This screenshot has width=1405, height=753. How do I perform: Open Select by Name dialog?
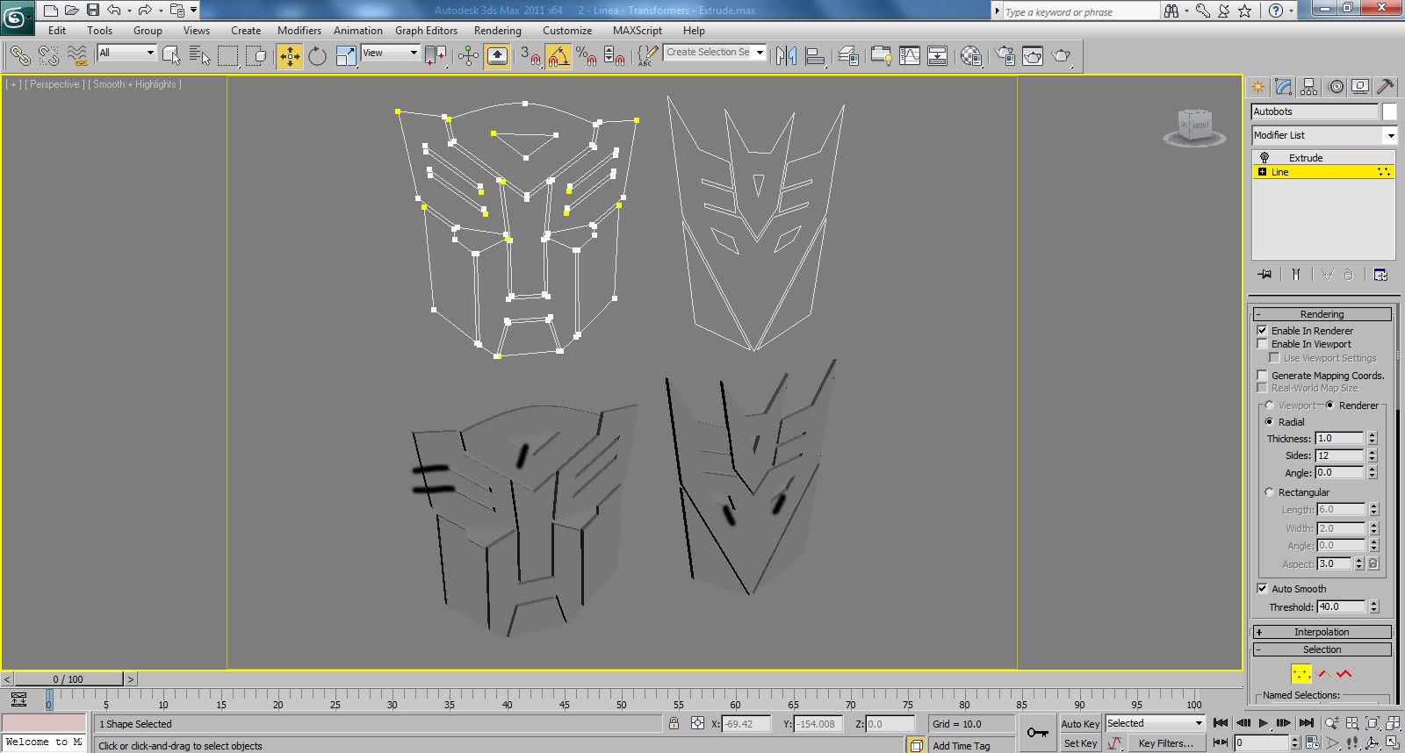point(199,56)
